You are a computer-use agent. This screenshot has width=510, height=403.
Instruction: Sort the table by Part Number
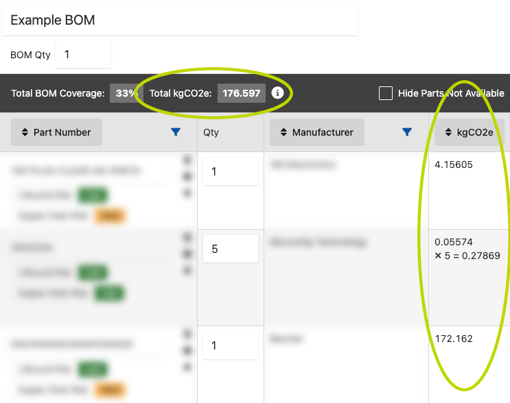tap(56, 132)
